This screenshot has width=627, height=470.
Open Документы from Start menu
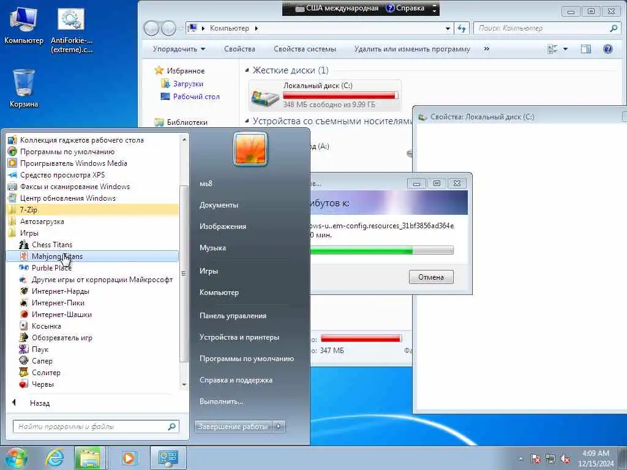pyautogui.click(x=219, y=205)
